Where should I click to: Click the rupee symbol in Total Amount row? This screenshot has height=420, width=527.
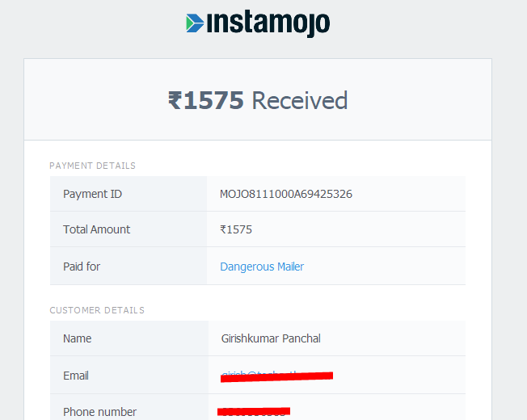click(x=223, y=229)
